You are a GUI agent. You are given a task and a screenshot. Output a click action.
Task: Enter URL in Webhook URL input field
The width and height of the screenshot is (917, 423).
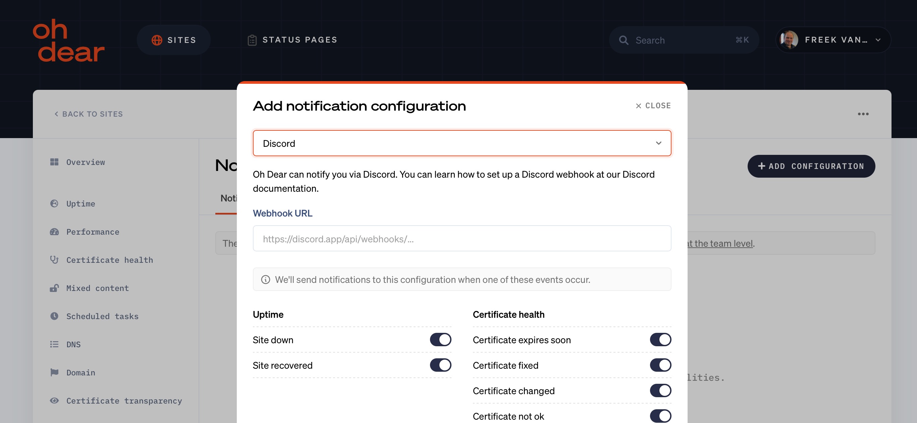tap(462, 238)
